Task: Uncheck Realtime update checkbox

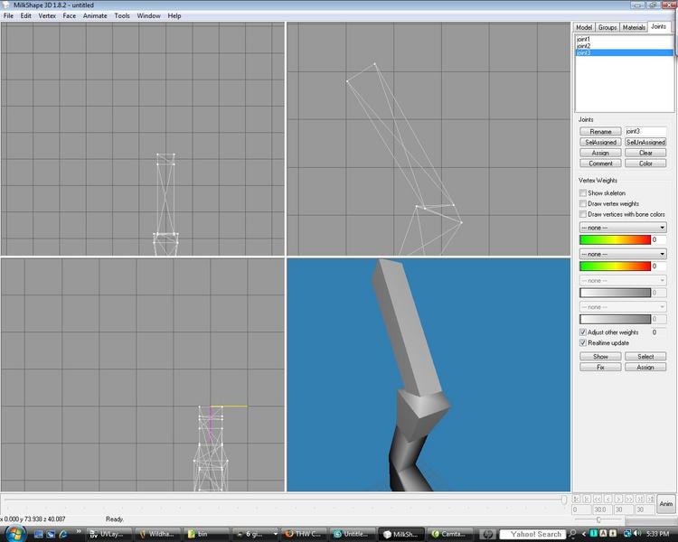Action: click(x=583, y=342)
